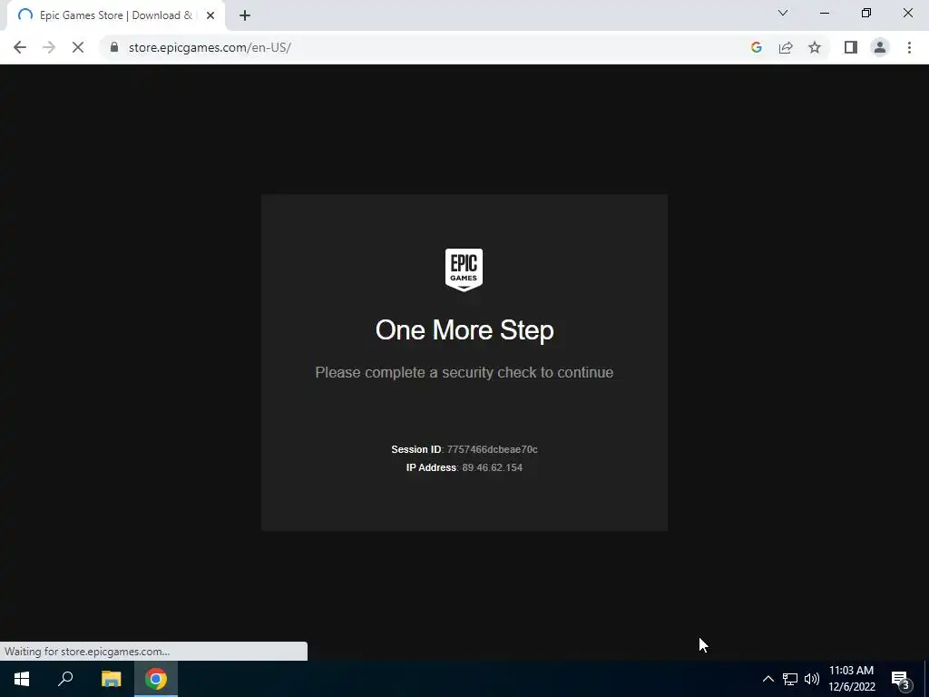The width and height of the screenshot is (929, 697).
Task: Open the Chrome three-dot menu
Action: [909, 47]
